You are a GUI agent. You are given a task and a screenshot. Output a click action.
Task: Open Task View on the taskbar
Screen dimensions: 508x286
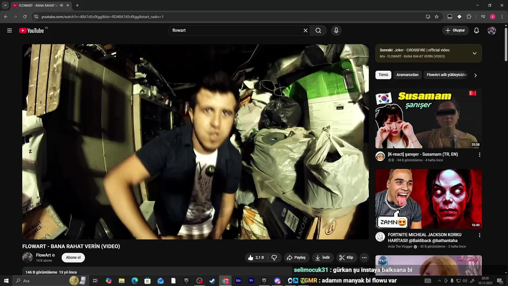[95, 281]
